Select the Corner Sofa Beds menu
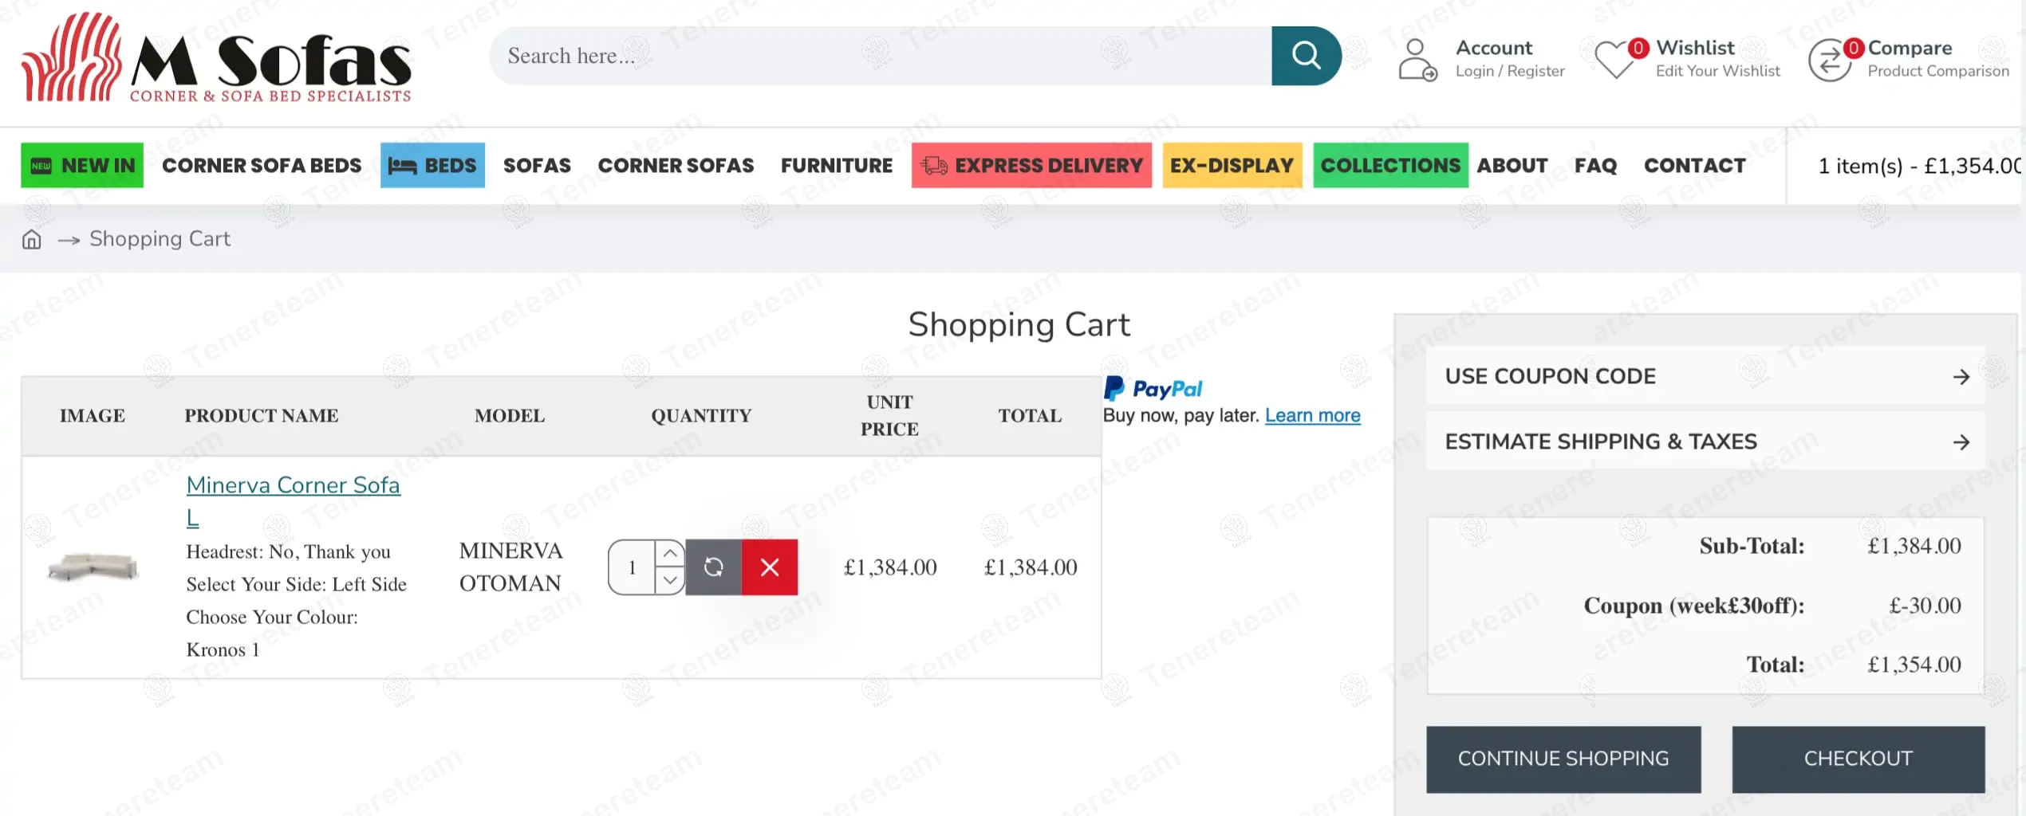This screenshot has width=2026, height=816. tap(262, 166)
